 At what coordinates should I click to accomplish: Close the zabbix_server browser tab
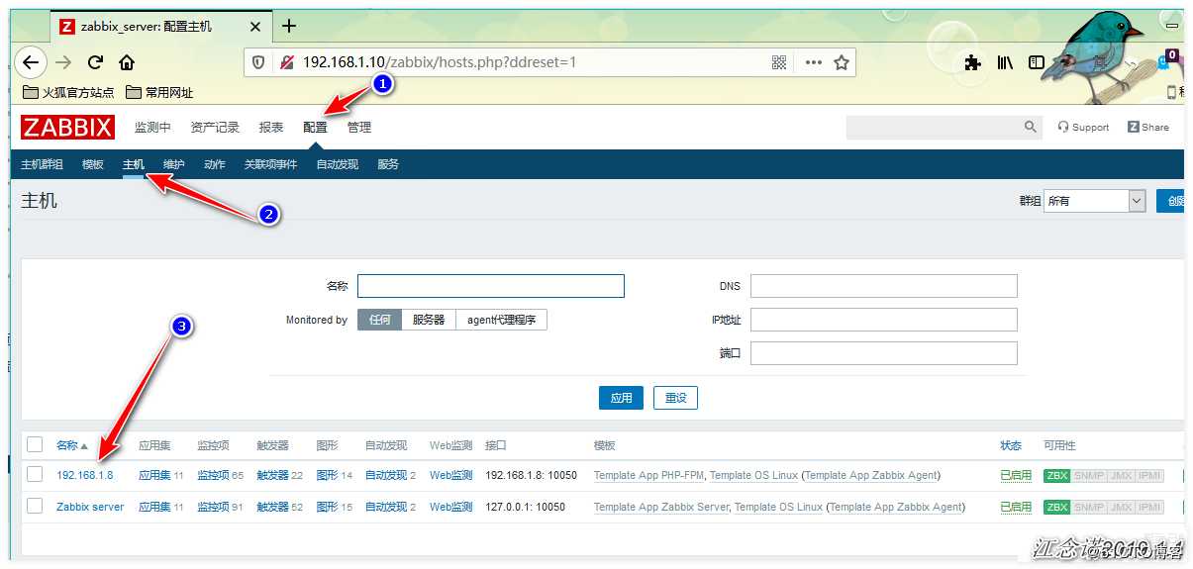[253, 26]
